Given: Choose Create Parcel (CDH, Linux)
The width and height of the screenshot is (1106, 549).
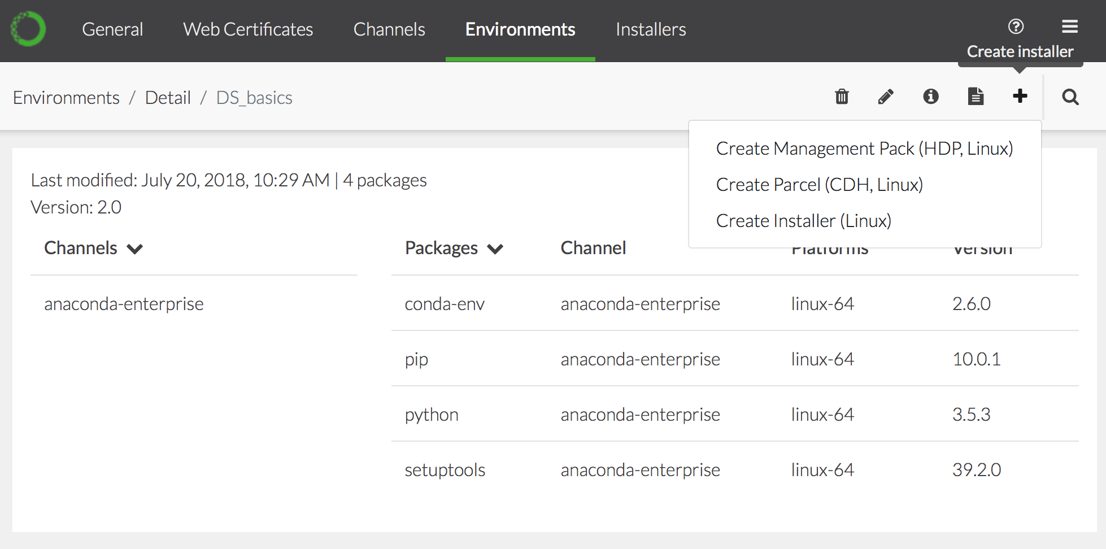Looking at the screenshot, I should 819,185.
